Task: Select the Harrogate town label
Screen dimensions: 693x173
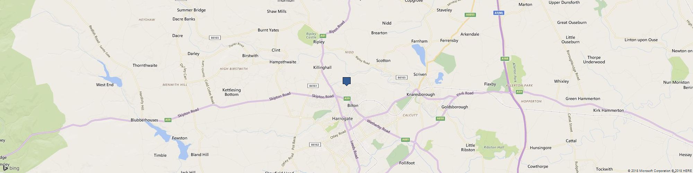Action: point(342,119)
